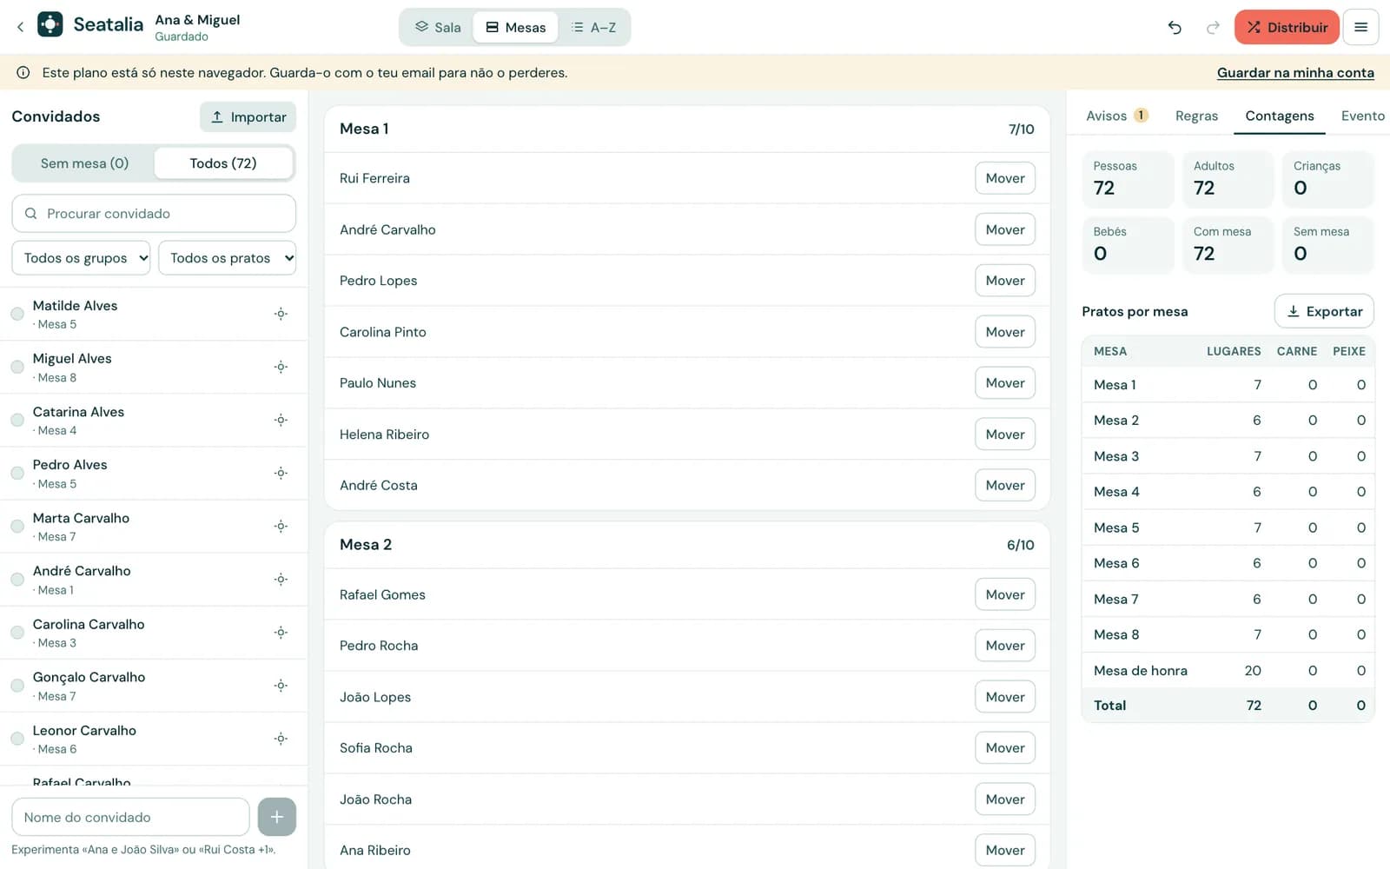Click the Distribuir button

pos(1287,27)
